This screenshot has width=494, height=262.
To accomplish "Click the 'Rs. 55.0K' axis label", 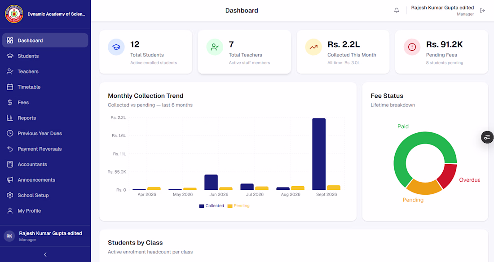I will (117, 172).
